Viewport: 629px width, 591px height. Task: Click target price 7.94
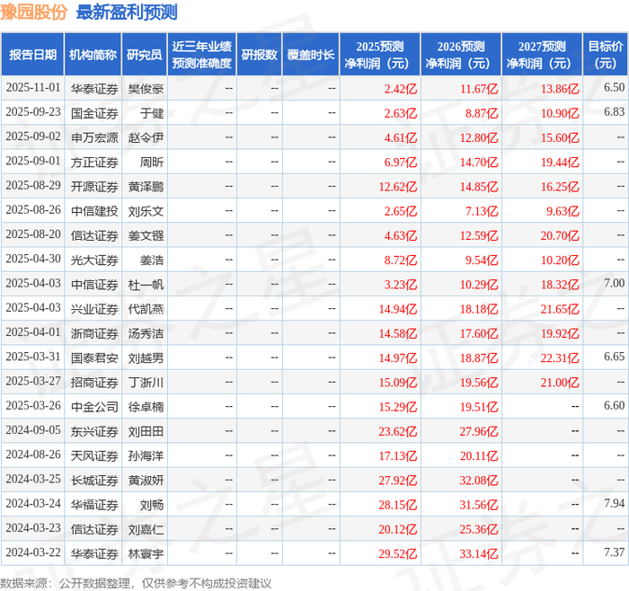614,503
